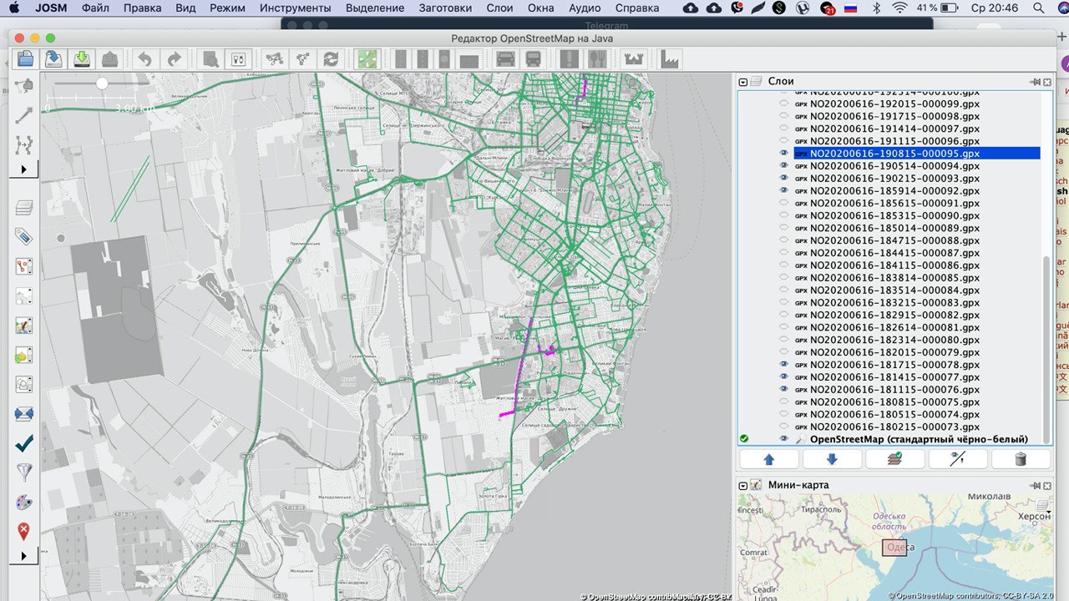
Task: Click the Delete layer trash button
Action: click(1020, 459)
